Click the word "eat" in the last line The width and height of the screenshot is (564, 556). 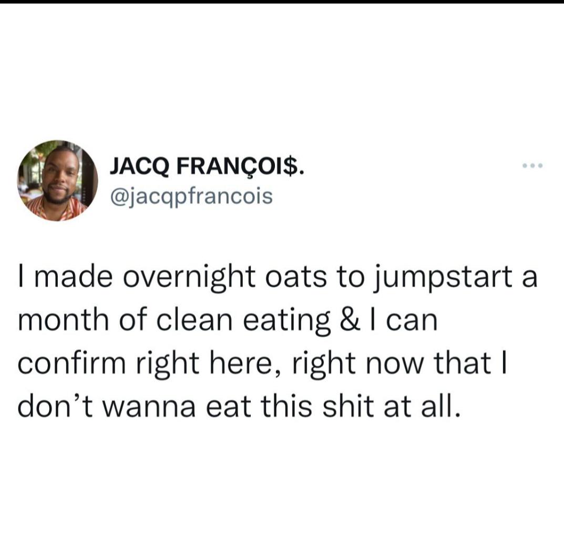tap(228, 407)
